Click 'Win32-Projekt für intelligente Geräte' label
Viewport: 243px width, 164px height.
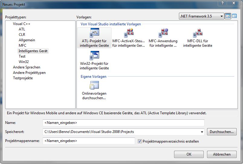tap(94, 66)
